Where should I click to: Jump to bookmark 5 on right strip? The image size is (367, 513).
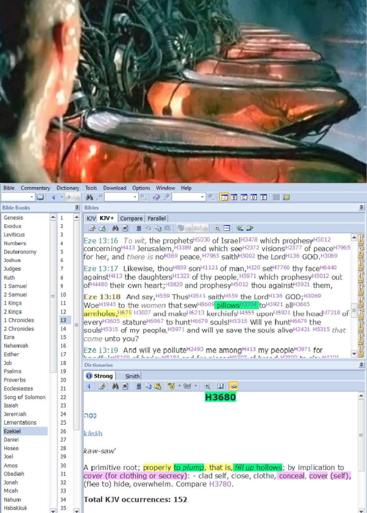361,289
